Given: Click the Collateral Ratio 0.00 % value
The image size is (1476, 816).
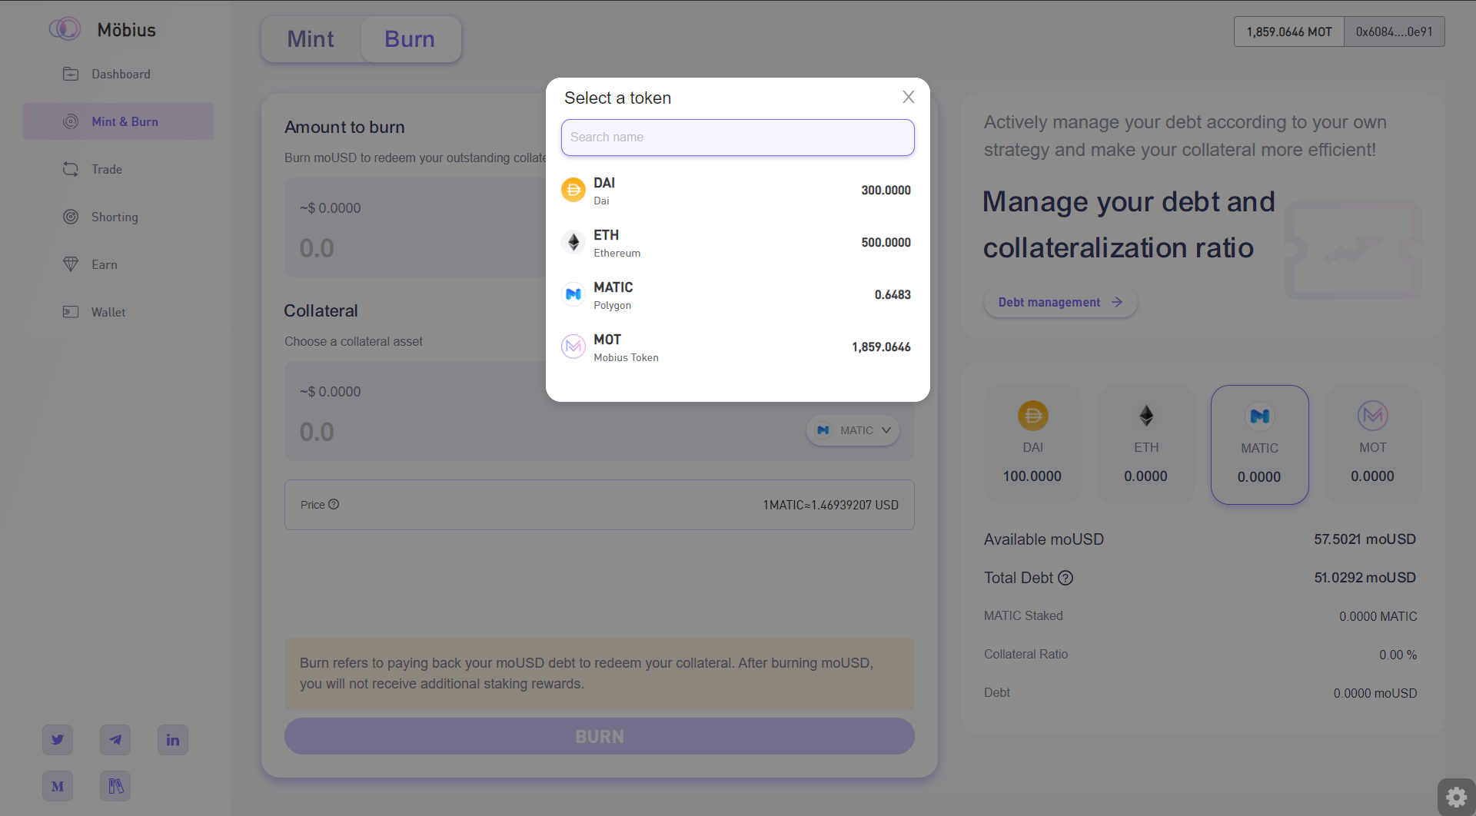Looking at the screenshot, I should 1398,655.
